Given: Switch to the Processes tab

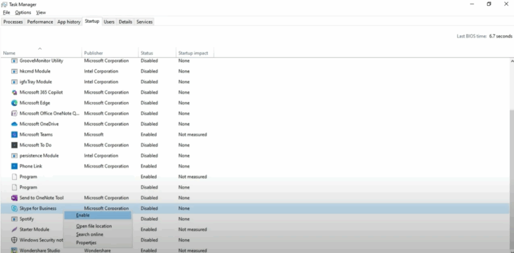Looking at the screenshot, I should pos(13,22).
